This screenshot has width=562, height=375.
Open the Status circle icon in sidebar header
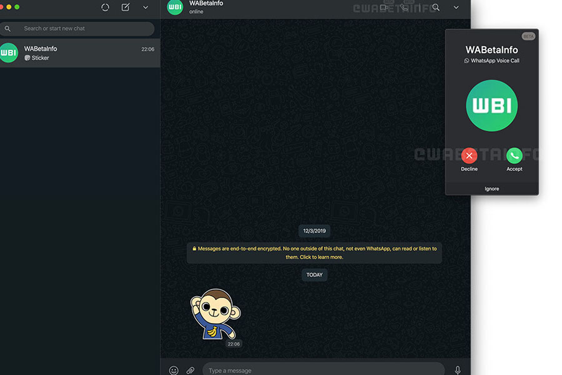point(105,7)
